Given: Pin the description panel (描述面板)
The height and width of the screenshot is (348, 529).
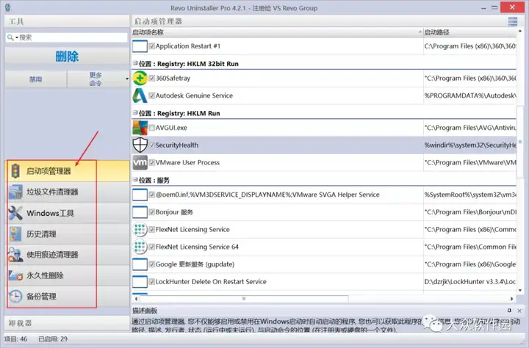Looking at the screenshot, I should pyautogui.click(x=509, y=311).
